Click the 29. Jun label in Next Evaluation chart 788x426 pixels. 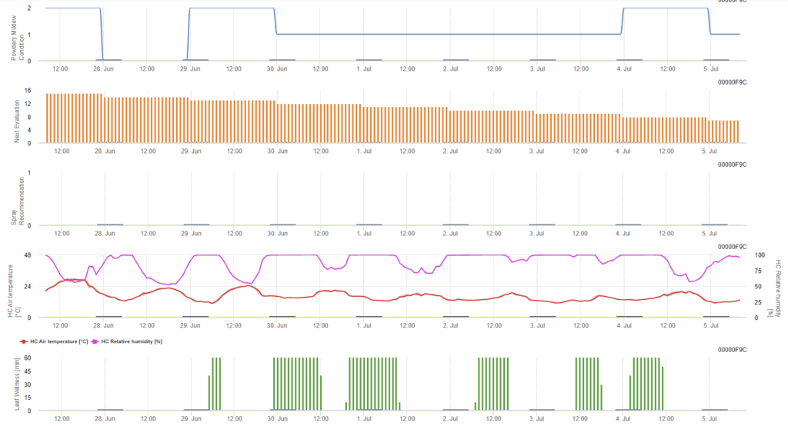click(x=190, y=151)
